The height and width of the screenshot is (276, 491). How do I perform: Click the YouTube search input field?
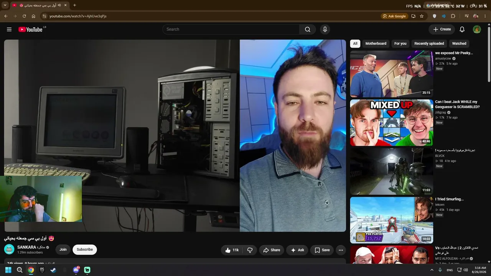point(231,30)
